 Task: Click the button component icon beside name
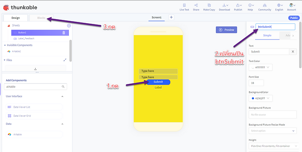252,27
